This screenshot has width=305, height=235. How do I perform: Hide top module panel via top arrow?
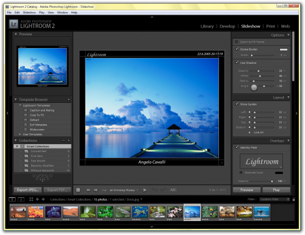(152, 17)
